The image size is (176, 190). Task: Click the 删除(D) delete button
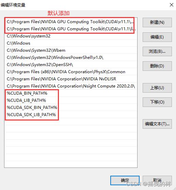coord(157,66)
